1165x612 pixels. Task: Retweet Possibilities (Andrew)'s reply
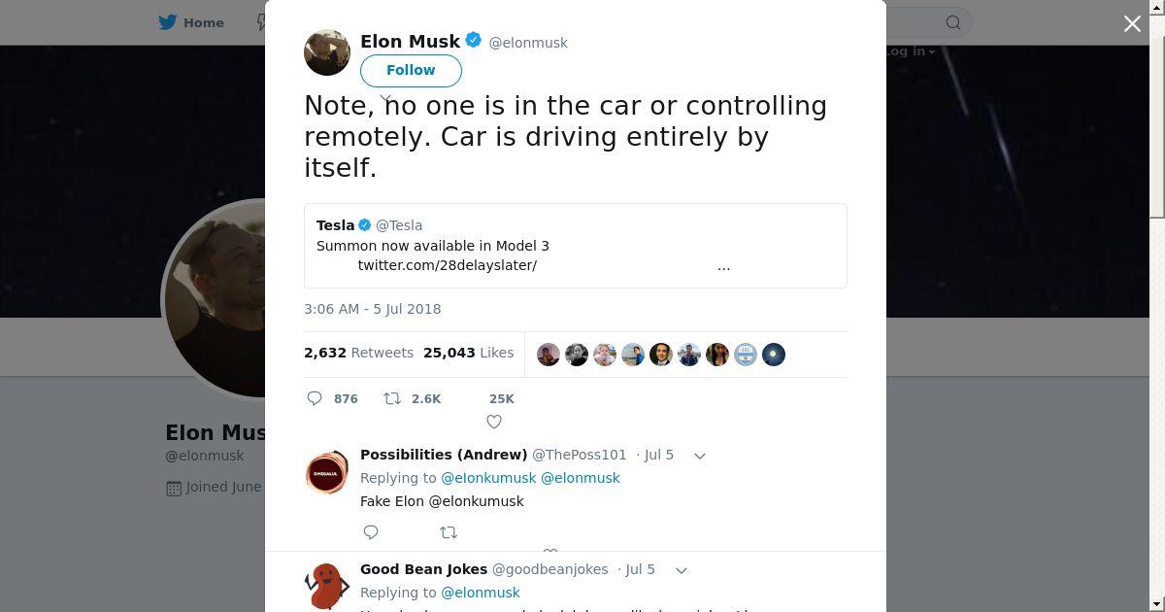[x=449, y=532]
